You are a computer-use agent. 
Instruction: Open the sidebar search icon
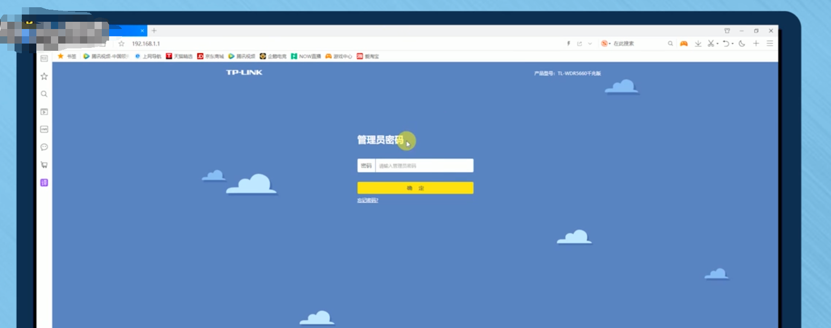[44, 94]
